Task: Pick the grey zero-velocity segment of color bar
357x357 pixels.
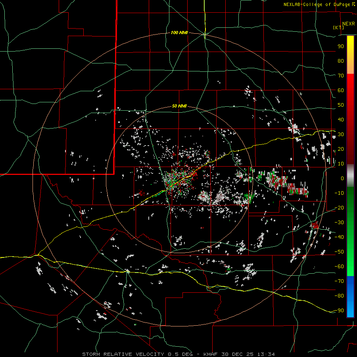Action: (x=350, y=176)
